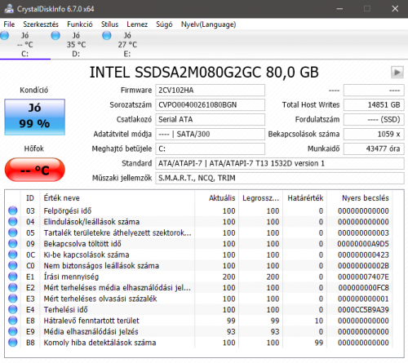The image size is (408, 363).
Task: Click the Határérték column header
Action: click(305, 198)
